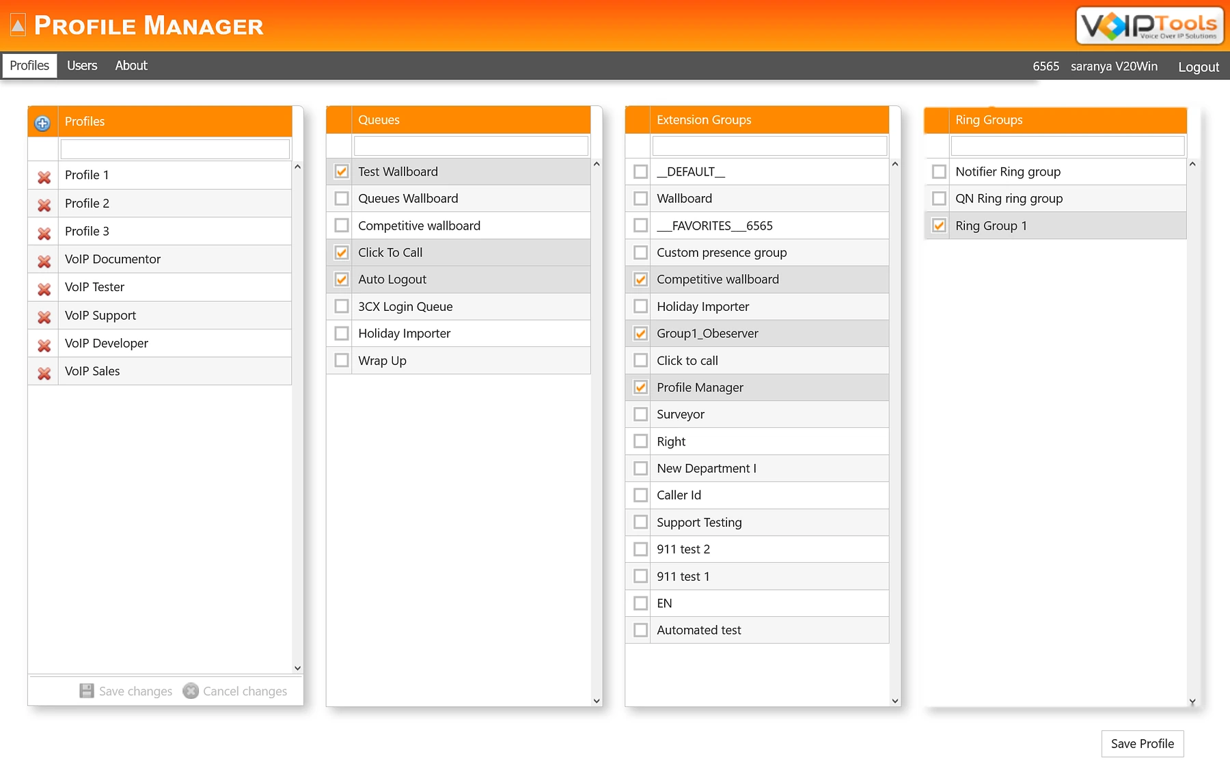This screenshot has width=1230, height=772.
Task: Click down arrow of Profiles list scrollbar
Action: coord(297,668)
